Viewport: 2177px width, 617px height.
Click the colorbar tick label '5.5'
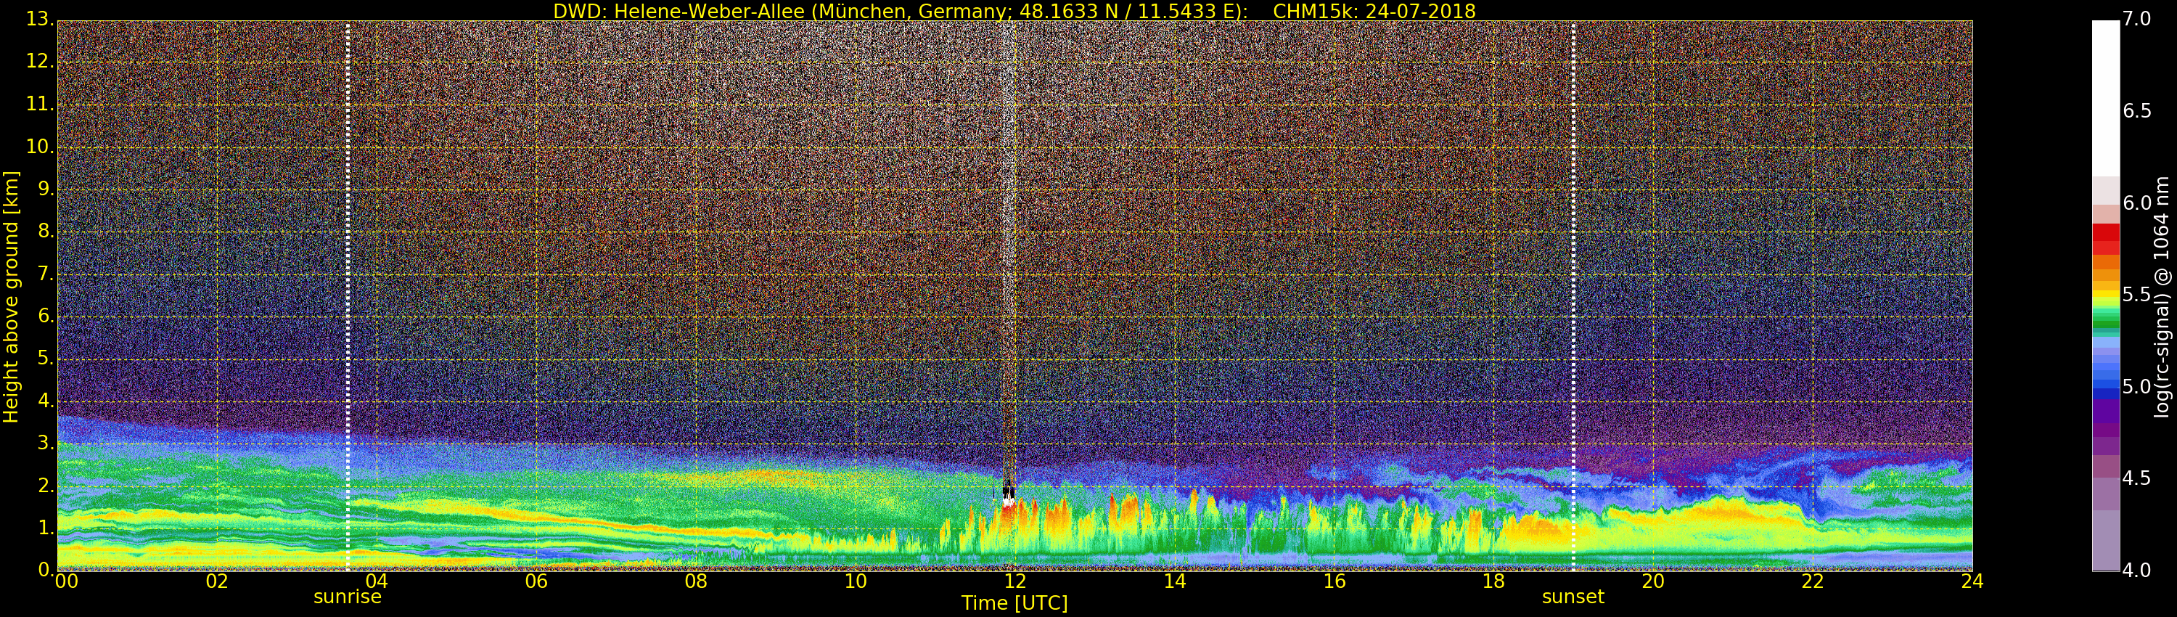[2137, 295]
